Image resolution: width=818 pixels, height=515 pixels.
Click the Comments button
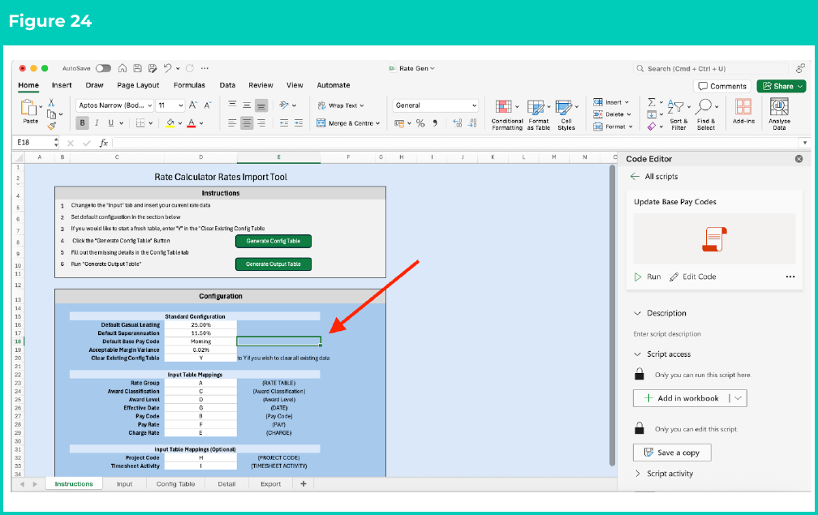coord(722,86)
